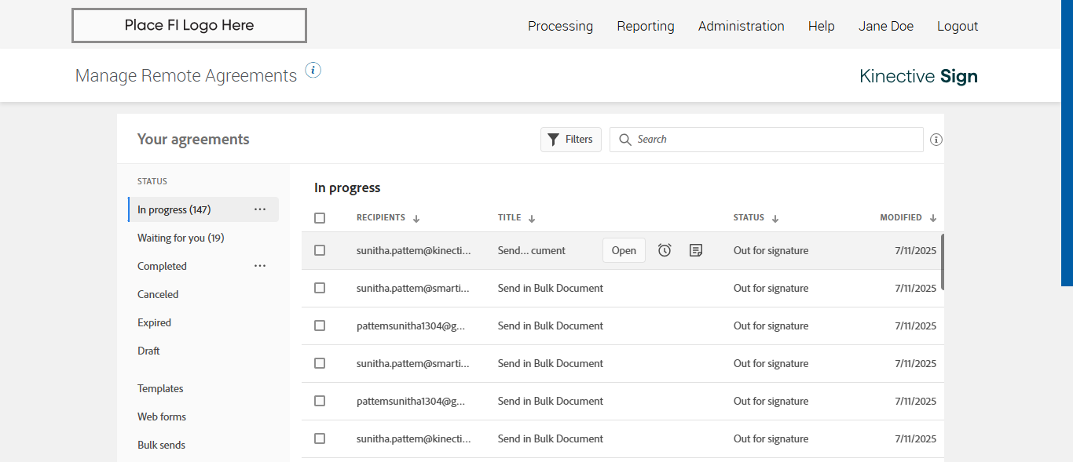Open the three-dots menu beside In progress
The width and height of the screenshot is (1073, 462).
[x=260, y=209]
